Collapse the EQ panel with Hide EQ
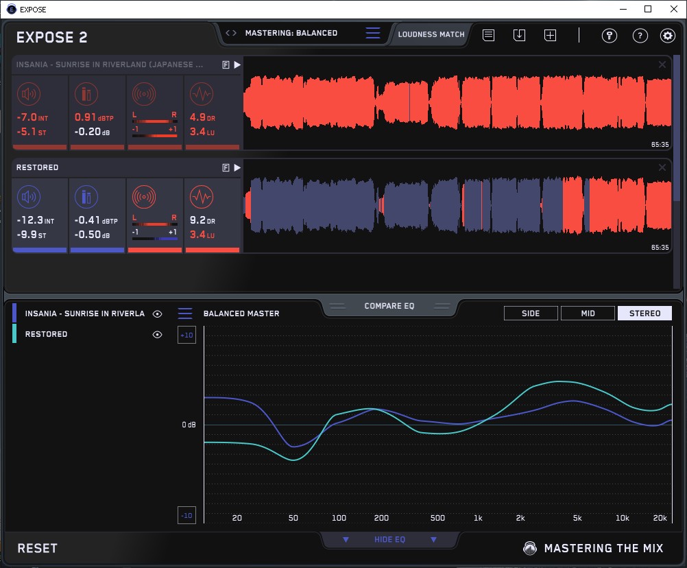 pos(389,540)
